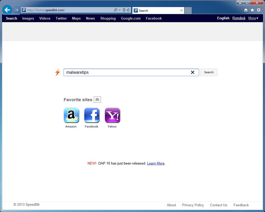The height and width of the screenshot is (212, 265).
Task: Open the Learn More link about DAP 10
Action: tap(156, 163)
